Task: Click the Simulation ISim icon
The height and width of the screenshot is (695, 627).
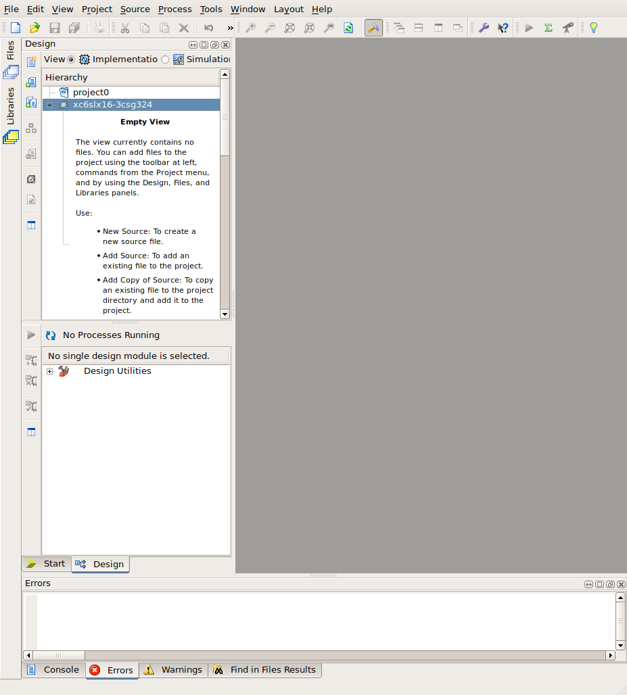Action: [x=179, y=59]
